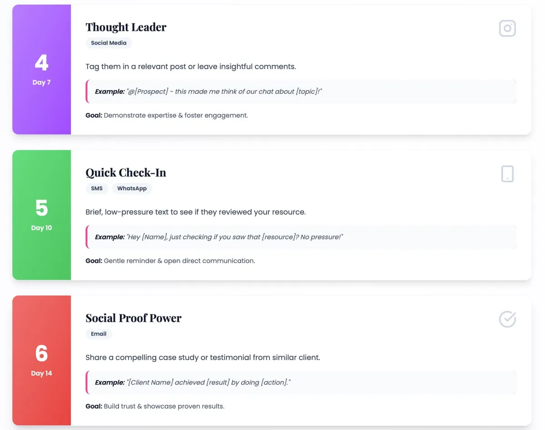Click the 'Build trust' goal text
The image size is (545, 430).
(163, 406)
